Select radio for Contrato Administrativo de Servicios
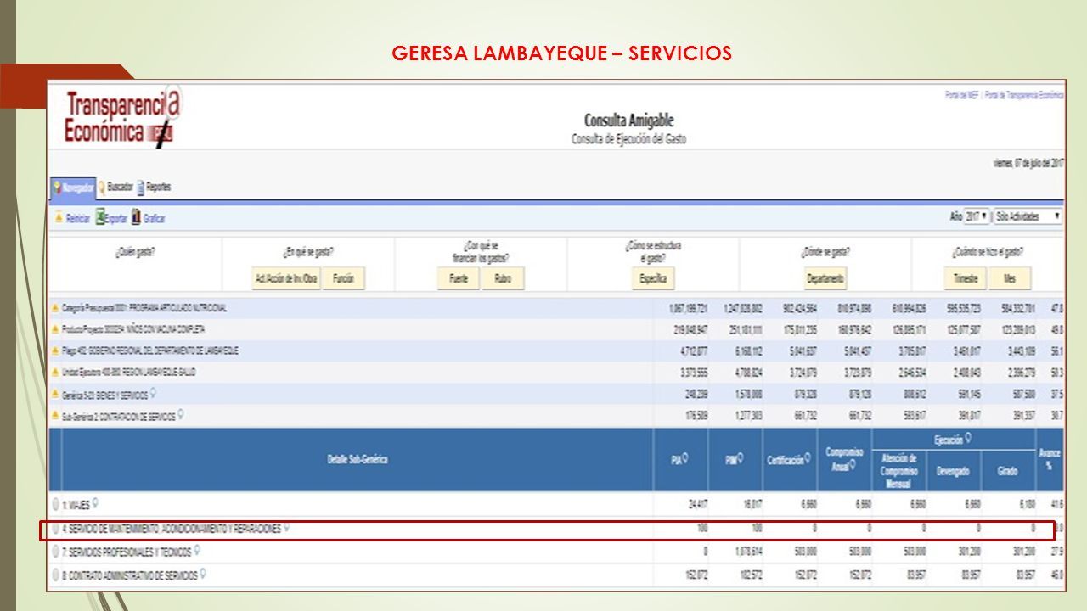Screen dimensions: 1087x611 click(56, 575)
